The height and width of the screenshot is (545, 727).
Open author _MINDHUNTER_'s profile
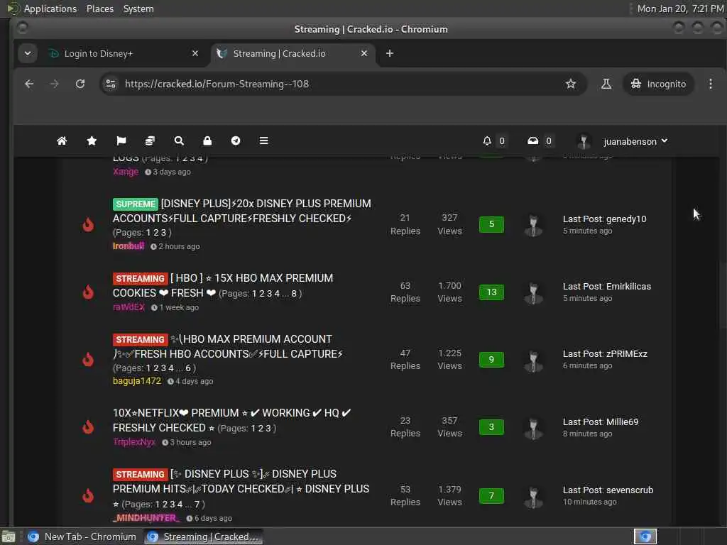click(146, 518)
